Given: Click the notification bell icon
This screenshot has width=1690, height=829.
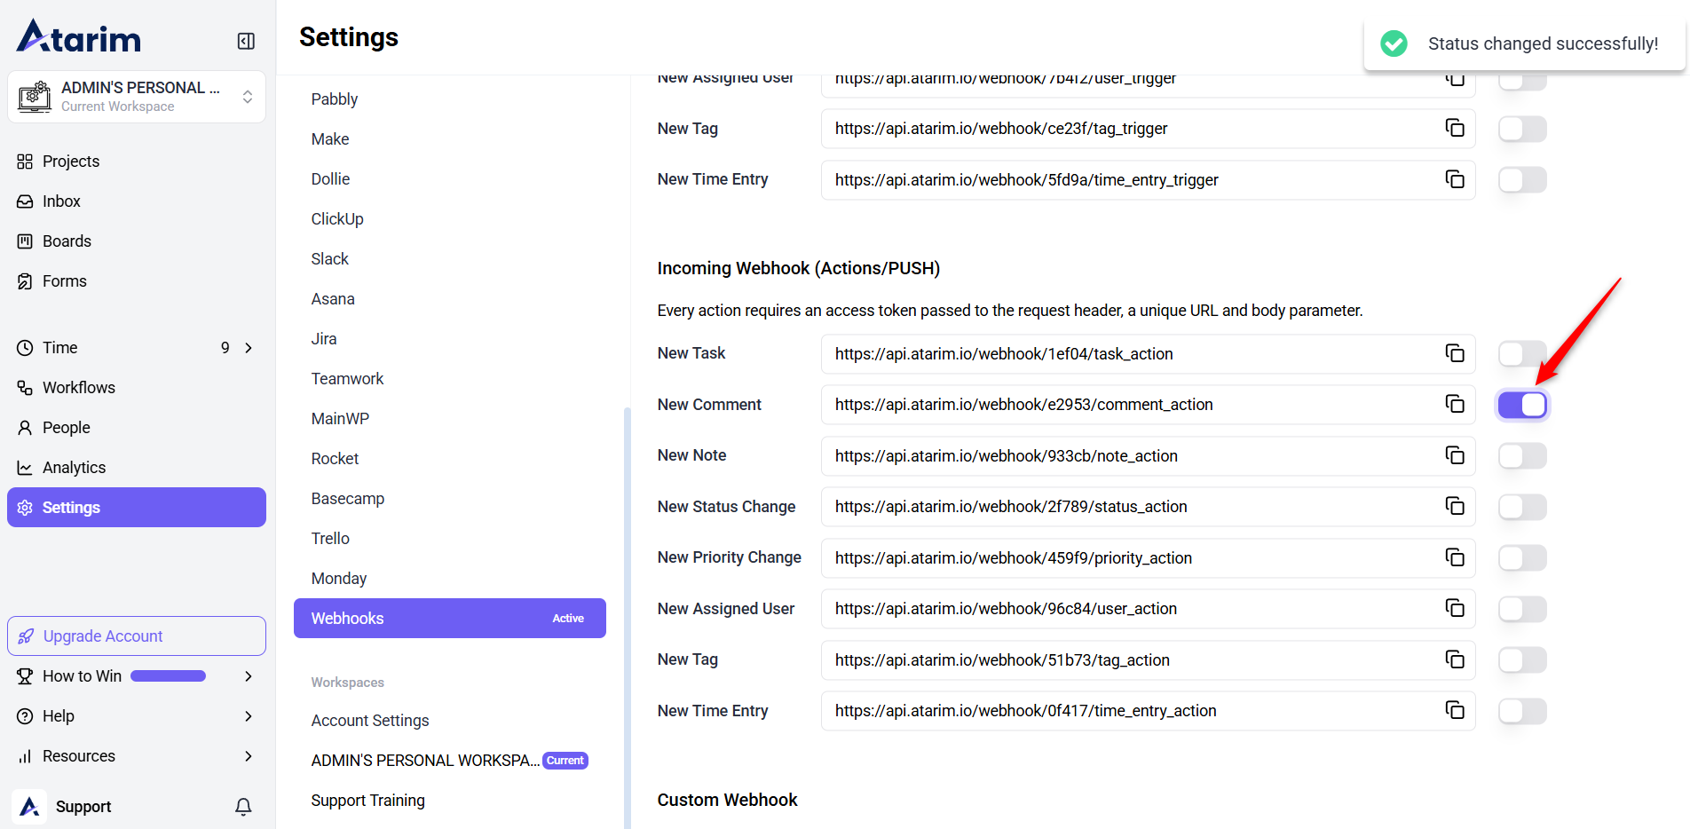Looking at the screenshot, I should pos(243,806).
